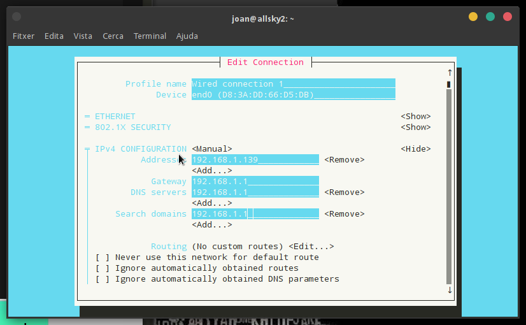Screen dimensions: 526x325
Task: Toggle Ignore automatically obtained routes
Action: click(x=197, y=268)
